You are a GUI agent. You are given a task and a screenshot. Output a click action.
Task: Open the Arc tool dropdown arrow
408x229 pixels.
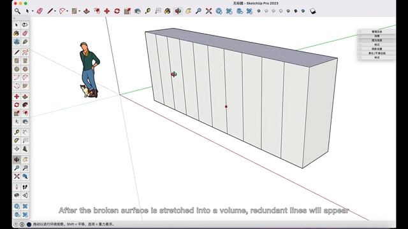tap(68, 11)
